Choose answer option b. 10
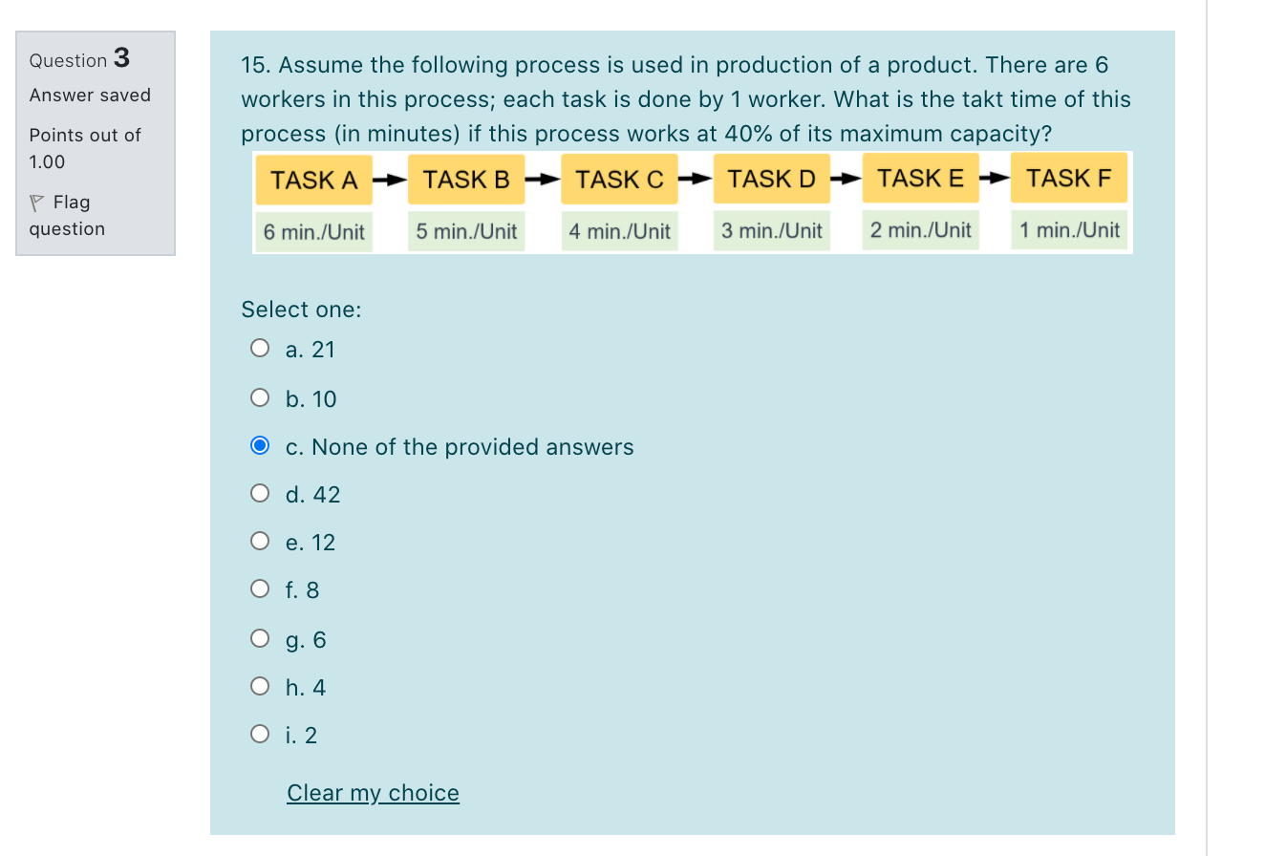This screenshot has width=1286, height=856. coord(260,398)
